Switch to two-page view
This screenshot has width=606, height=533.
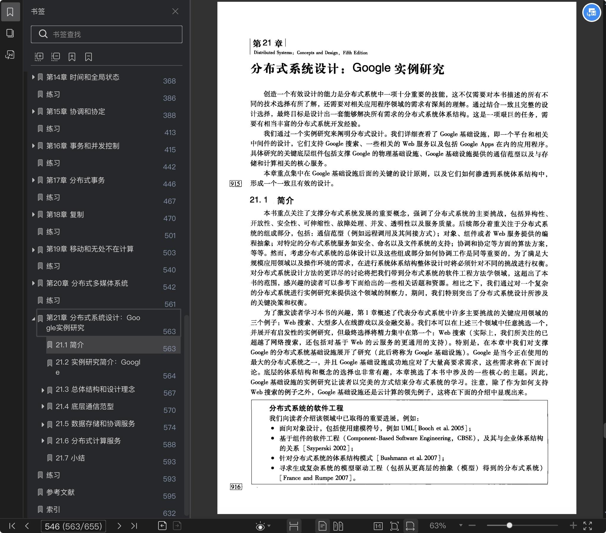338,526
